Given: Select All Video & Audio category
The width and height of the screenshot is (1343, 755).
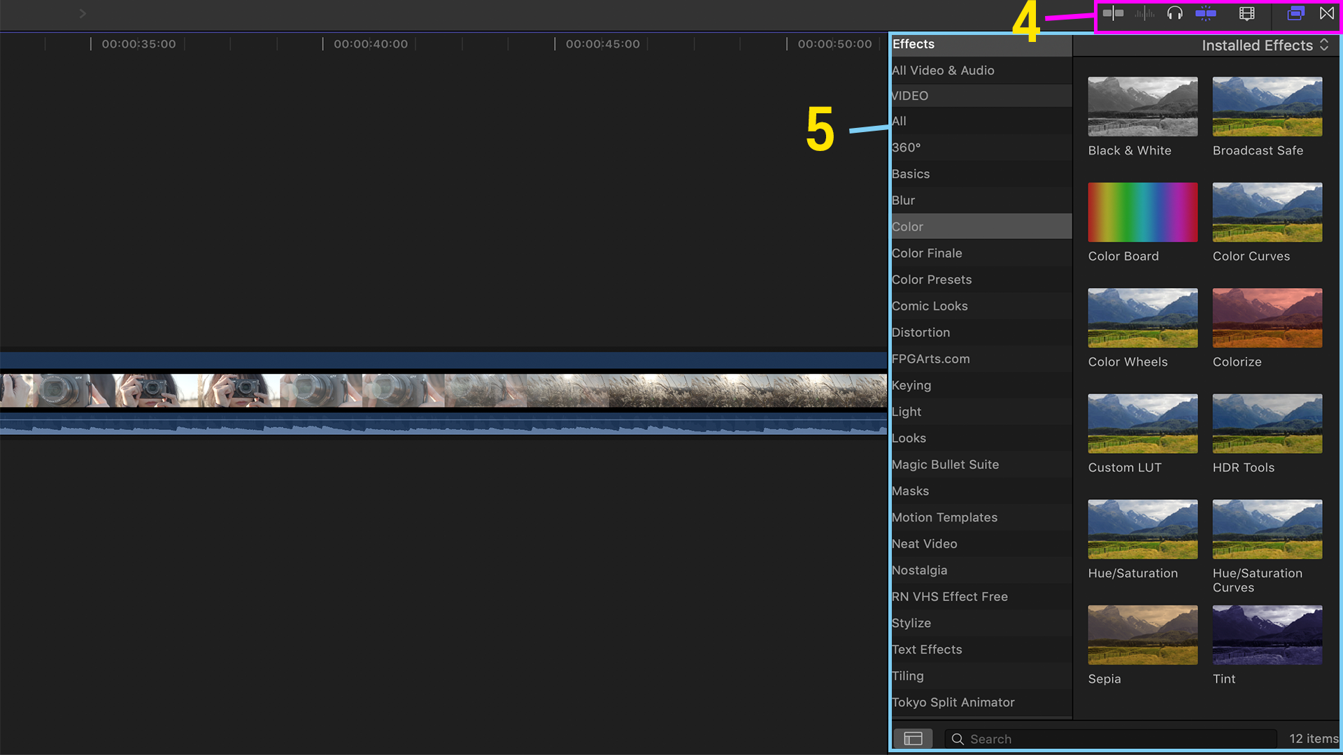Looking at the screenshot, I should 943,71.
